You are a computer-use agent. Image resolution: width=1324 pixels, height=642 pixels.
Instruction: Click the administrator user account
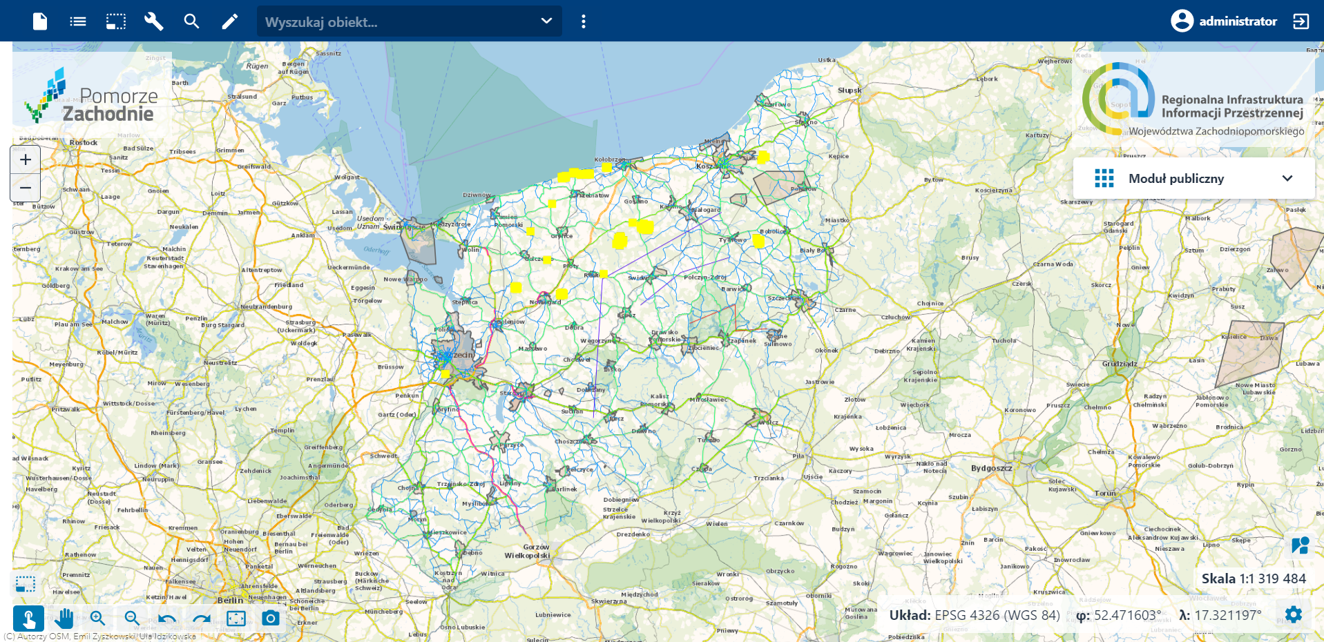click(1224, 21)
